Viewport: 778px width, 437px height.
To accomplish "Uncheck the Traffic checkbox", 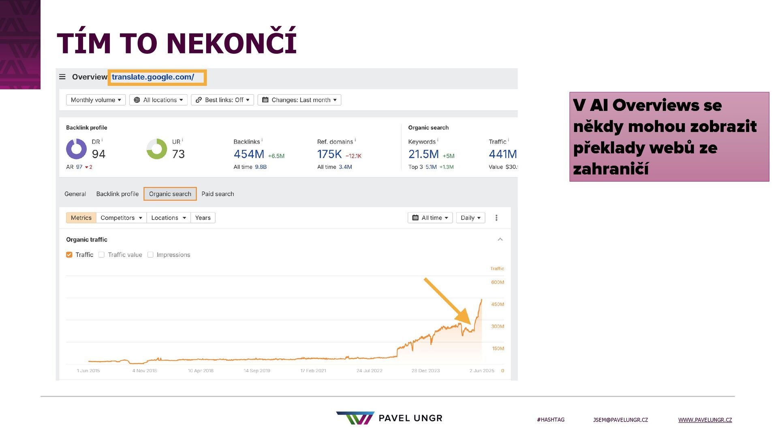I will click(x=69, y=255).
